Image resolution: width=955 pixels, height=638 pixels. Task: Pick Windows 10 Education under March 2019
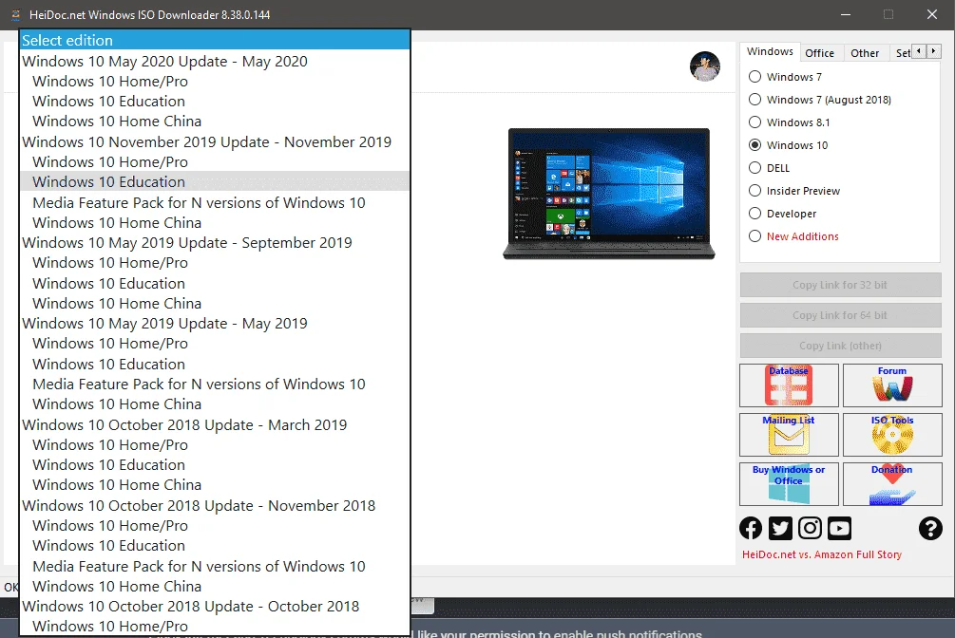[215, 465]
